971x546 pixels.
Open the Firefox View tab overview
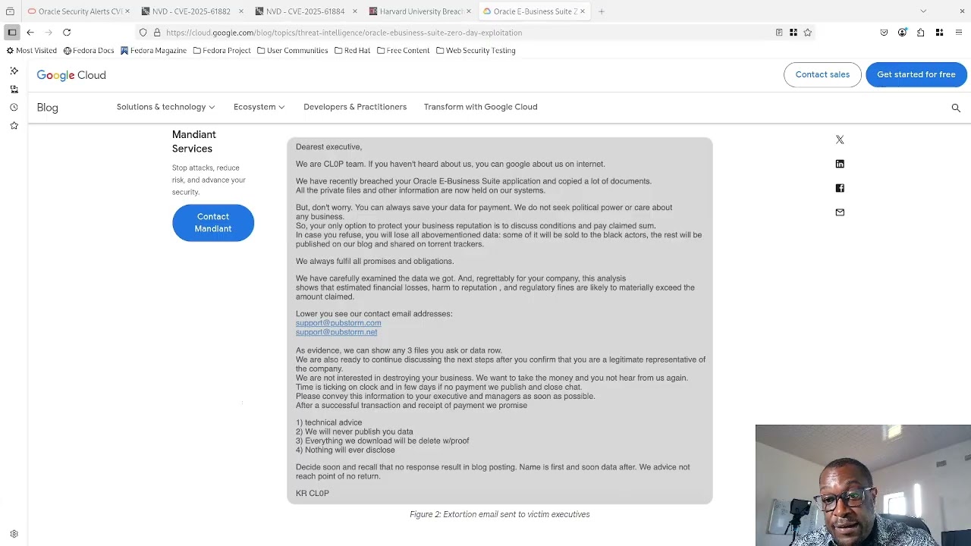point(10,11)
